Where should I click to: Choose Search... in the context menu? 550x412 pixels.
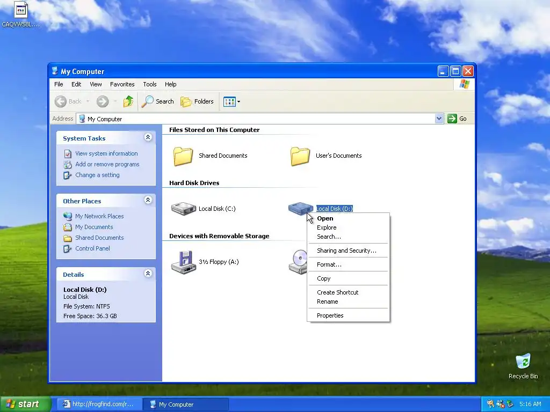(348, 237)
